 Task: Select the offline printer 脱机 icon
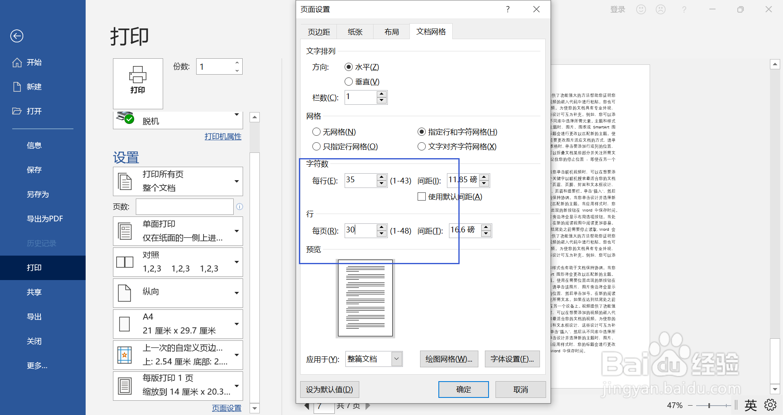125,119
